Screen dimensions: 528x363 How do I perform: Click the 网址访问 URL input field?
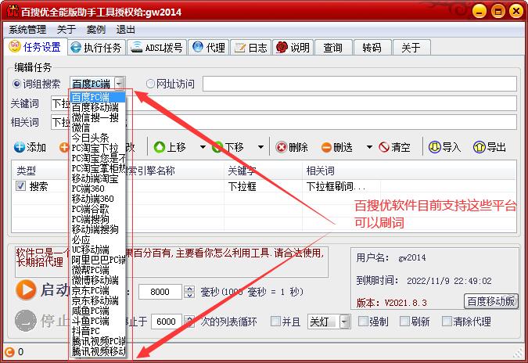(359, 84)
